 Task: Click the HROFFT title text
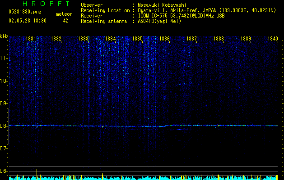click(47, 4)
